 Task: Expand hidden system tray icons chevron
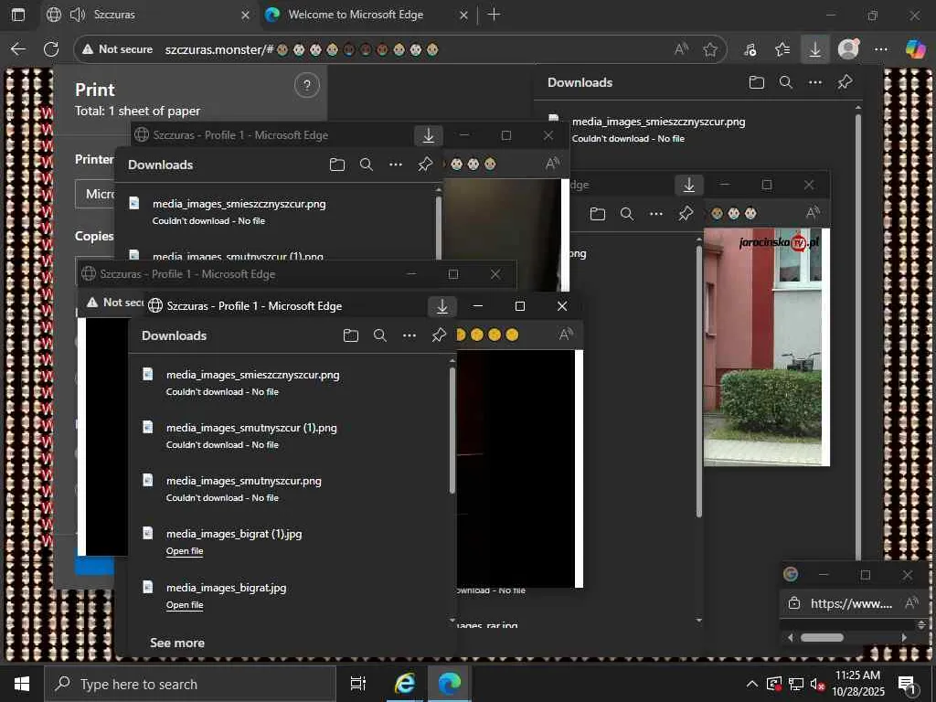tap(751, 684)
